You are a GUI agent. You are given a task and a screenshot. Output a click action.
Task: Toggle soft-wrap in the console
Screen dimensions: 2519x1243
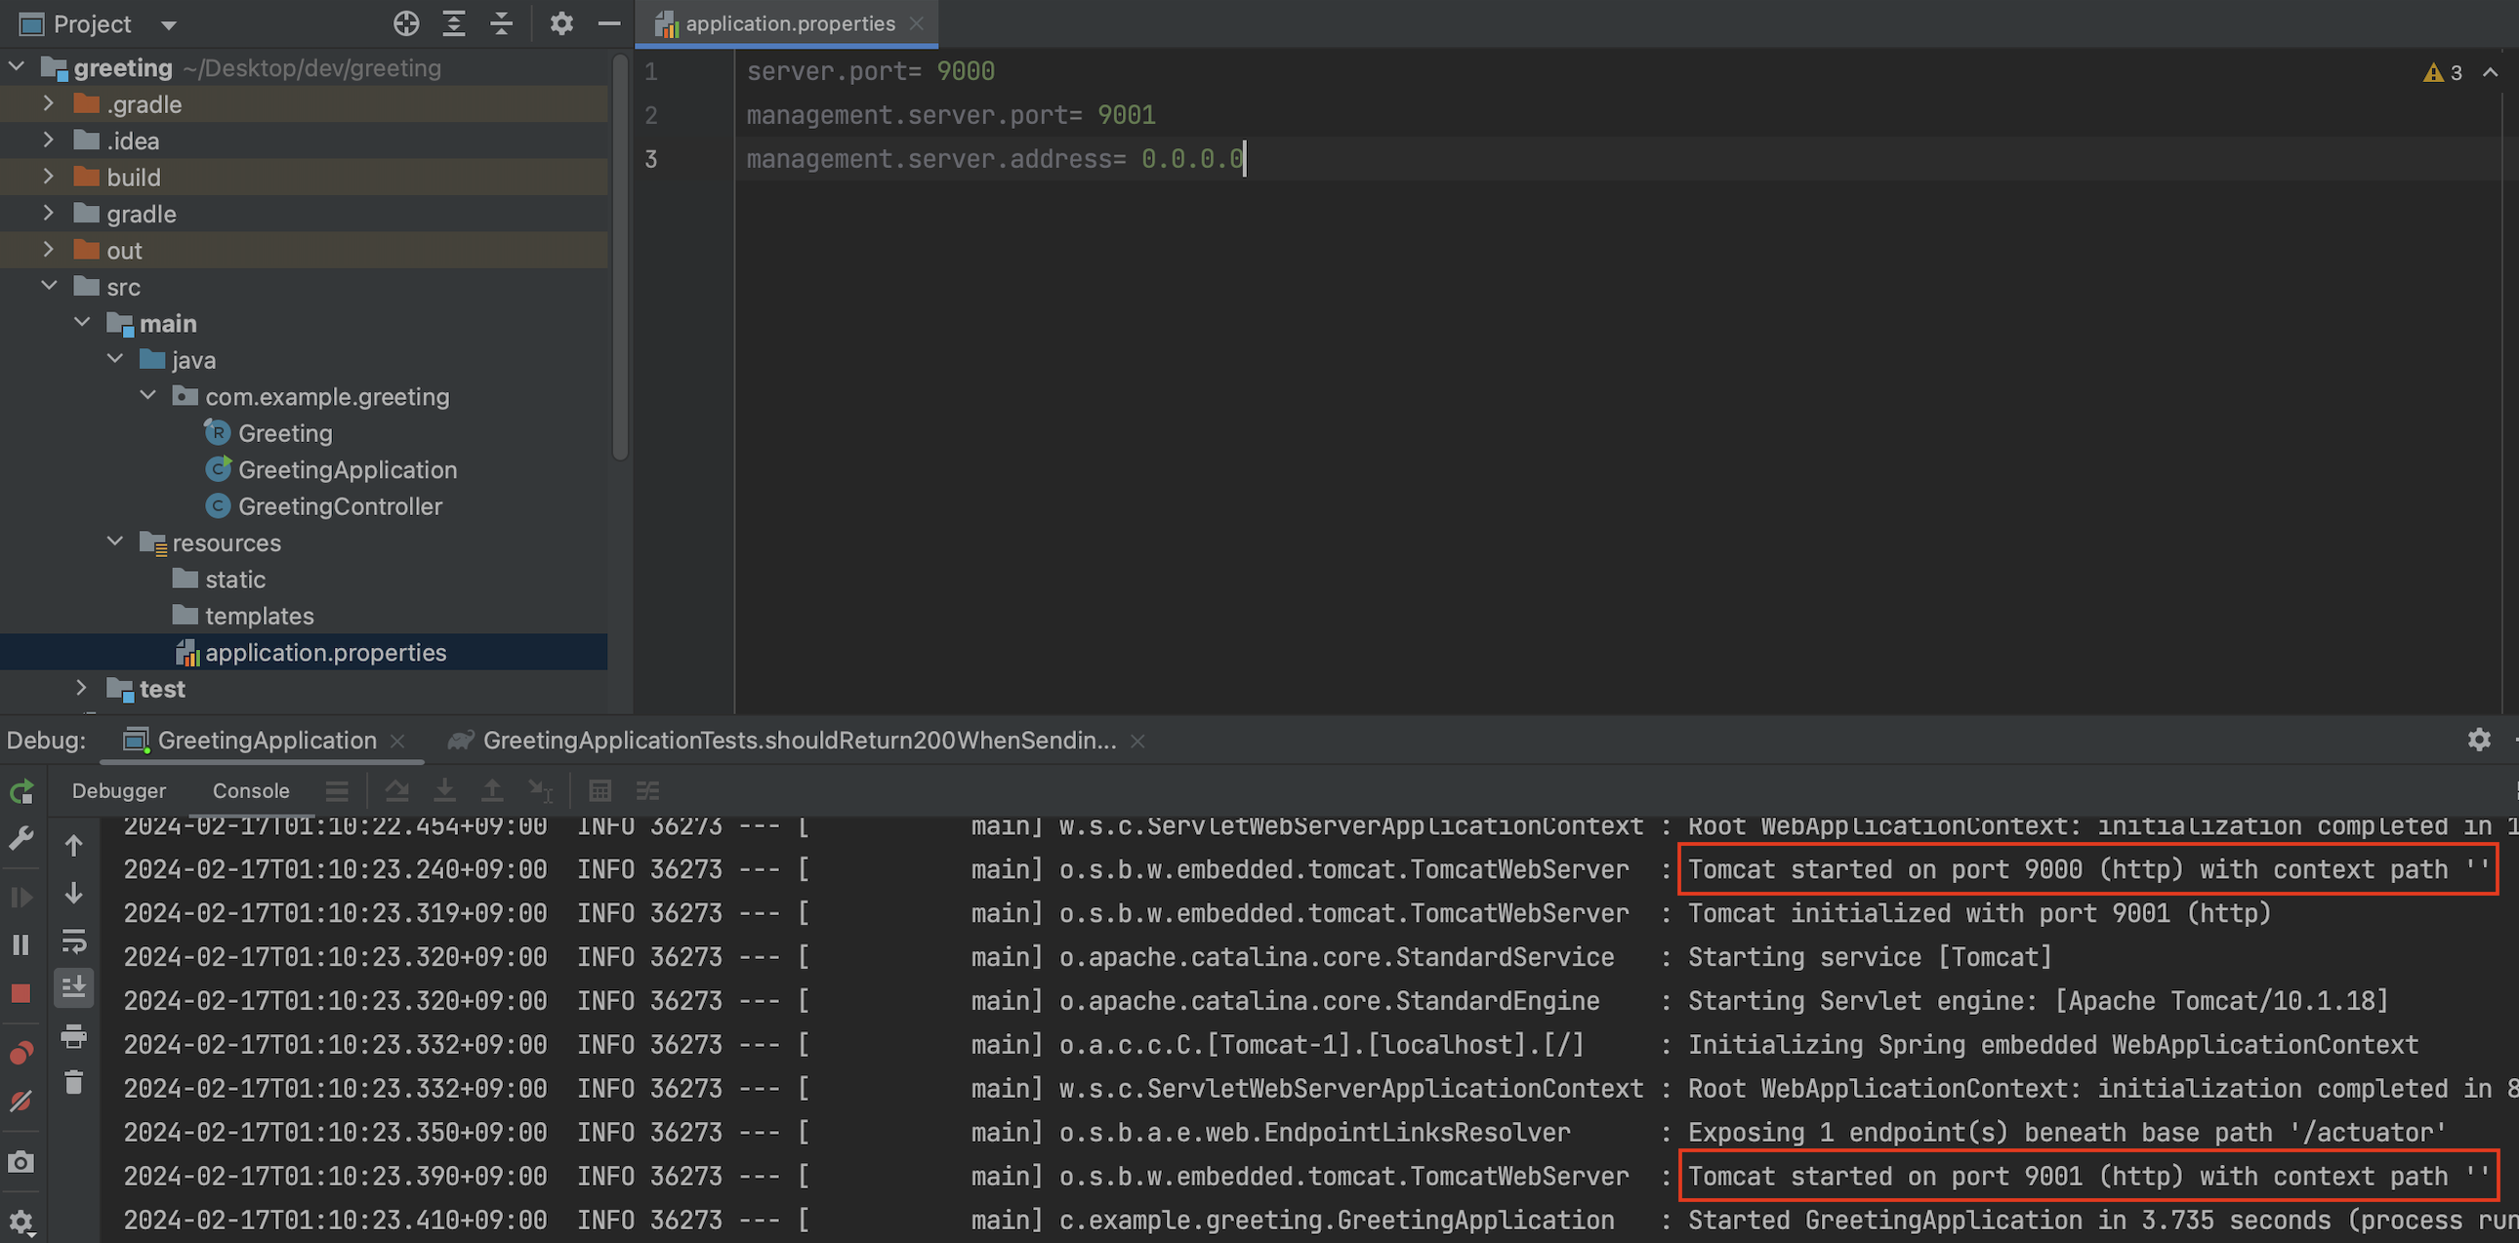[73, 942]
